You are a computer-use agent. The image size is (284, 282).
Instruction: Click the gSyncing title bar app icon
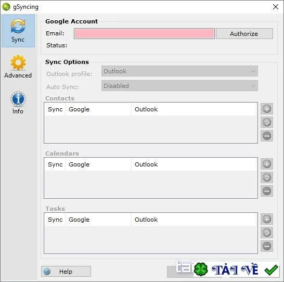tap(6, 7)
